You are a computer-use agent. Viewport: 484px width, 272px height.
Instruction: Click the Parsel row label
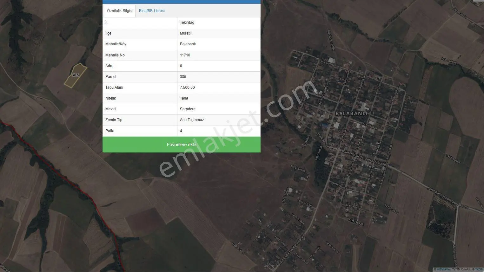coord(111,77)
